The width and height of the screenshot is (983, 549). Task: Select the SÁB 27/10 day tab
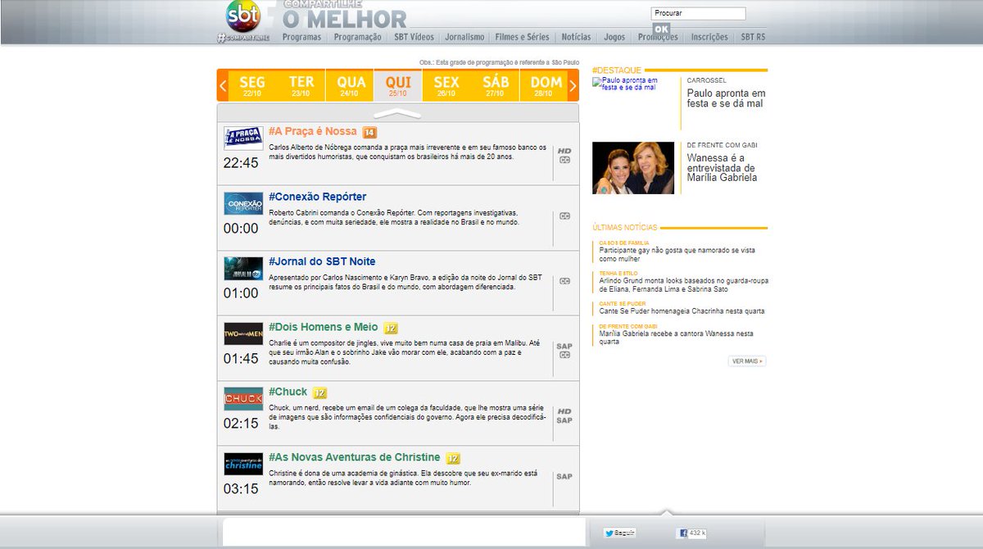click(x=496, y=85)
